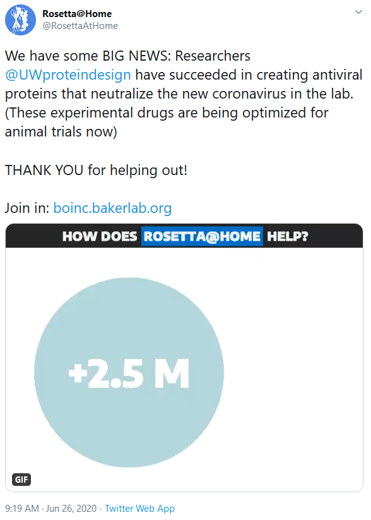The image size is (371, 520).
Task: Open the @UWproteindesign mention
Action: click(x=68, y=75)
